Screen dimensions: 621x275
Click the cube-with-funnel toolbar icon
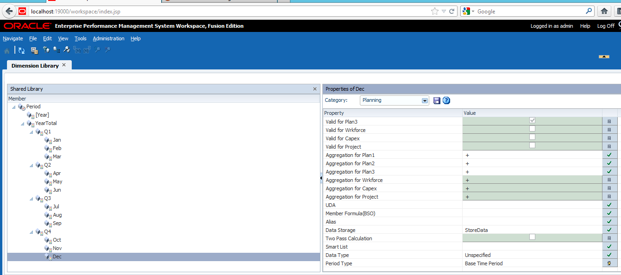click(46, 50)
